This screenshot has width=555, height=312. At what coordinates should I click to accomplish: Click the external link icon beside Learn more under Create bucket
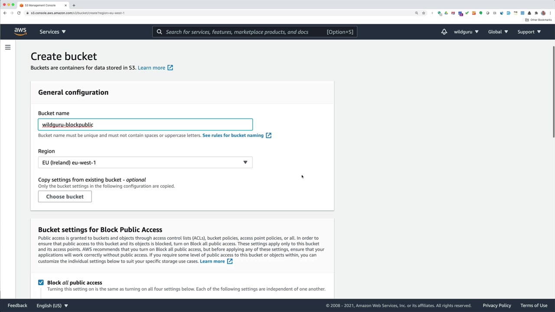[170, 68]
